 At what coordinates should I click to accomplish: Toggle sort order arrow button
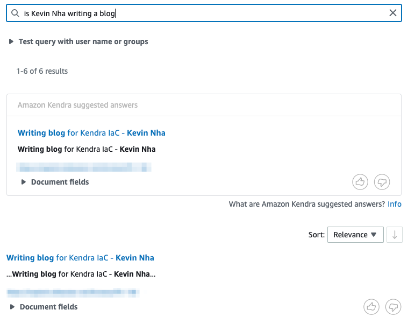pos(395,235)
